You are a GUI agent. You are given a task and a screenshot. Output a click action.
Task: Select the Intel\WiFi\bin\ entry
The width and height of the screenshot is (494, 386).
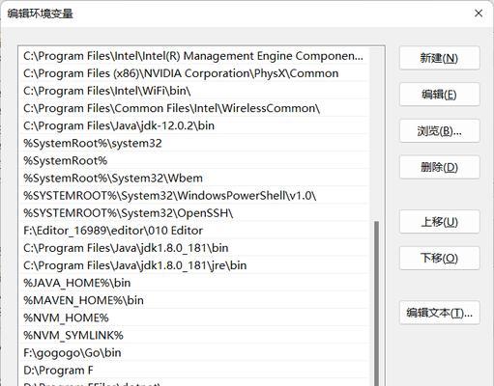pyautogui.click(x=193, y=91)
